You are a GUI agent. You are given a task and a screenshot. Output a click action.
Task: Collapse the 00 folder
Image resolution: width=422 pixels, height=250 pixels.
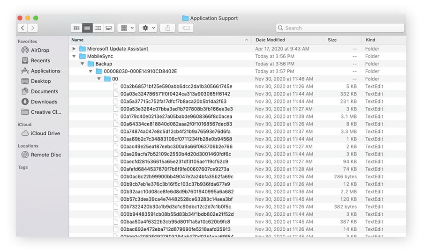tap(99, 79)
